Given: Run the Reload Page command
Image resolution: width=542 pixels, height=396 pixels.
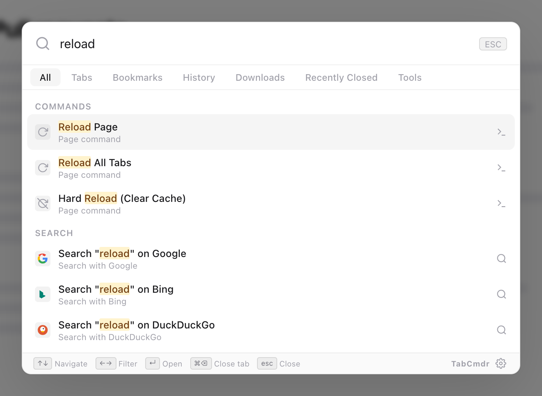Looking at the screenshot, I should coord(271,132).
